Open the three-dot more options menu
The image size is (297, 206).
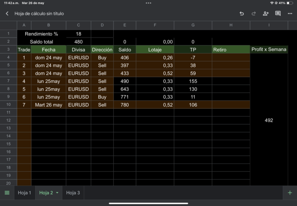coord(290,14)
